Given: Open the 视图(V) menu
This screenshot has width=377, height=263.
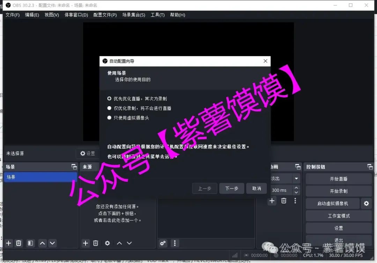Looking at the screenshot, I should click(x=52, y=15).
